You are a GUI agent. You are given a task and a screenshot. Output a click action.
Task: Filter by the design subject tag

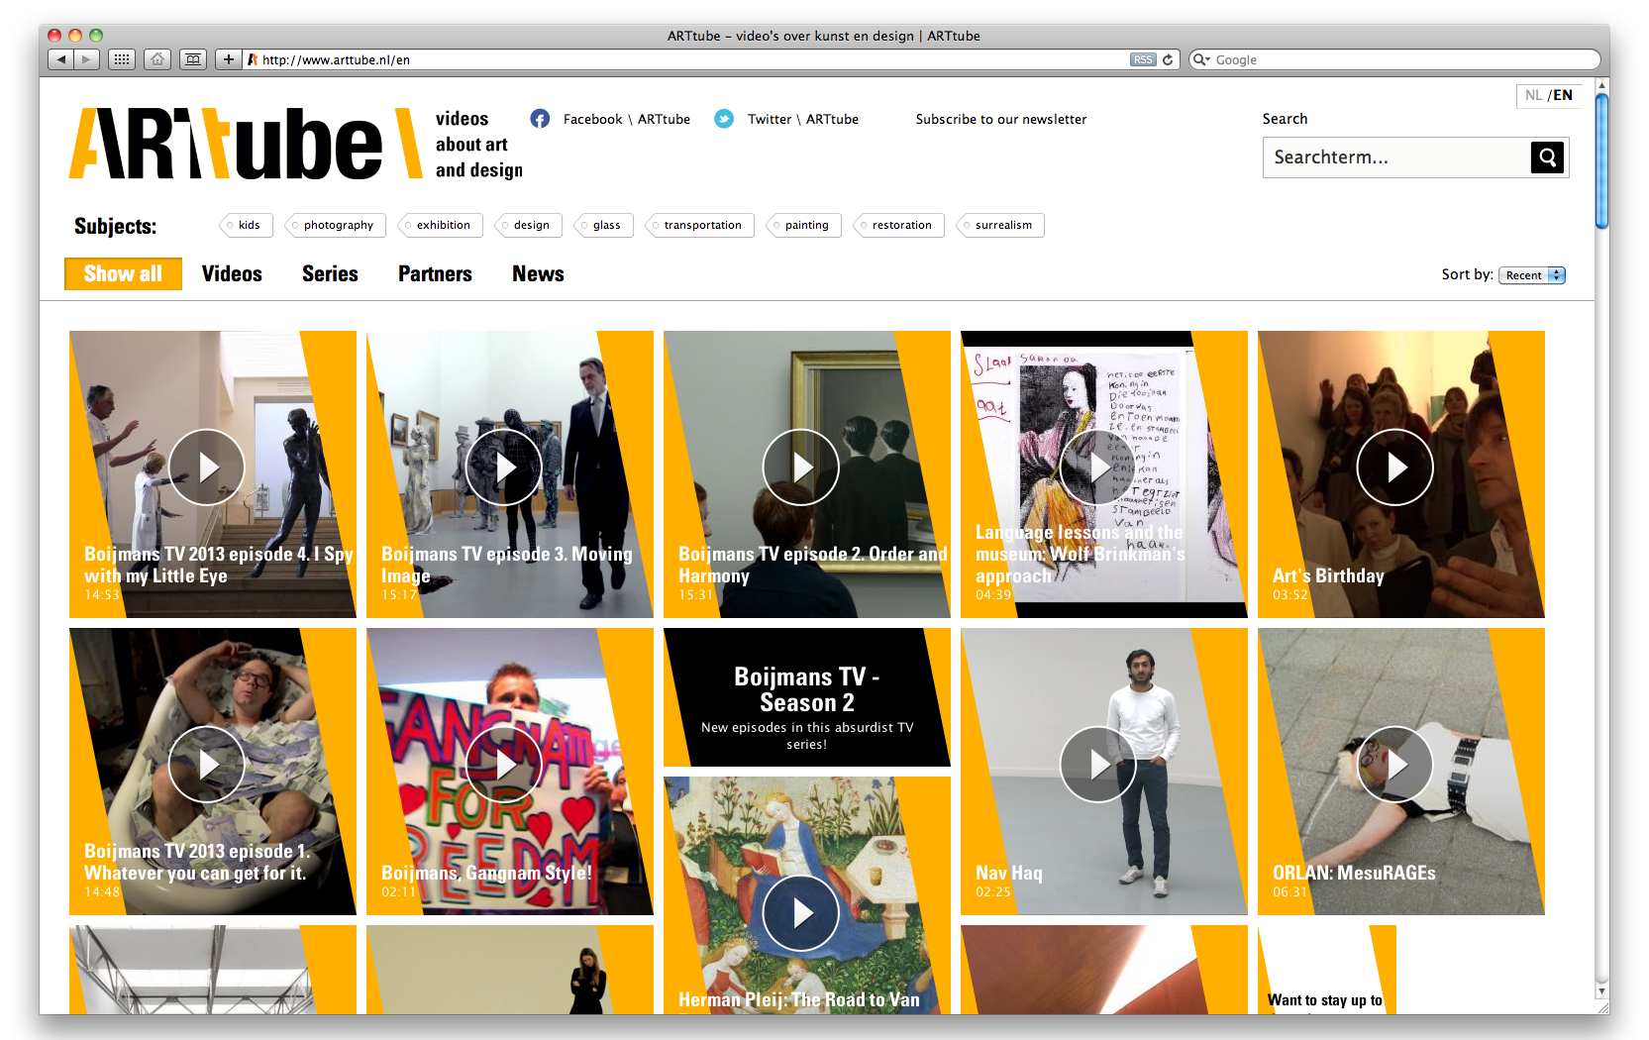(x=528, y=225)
